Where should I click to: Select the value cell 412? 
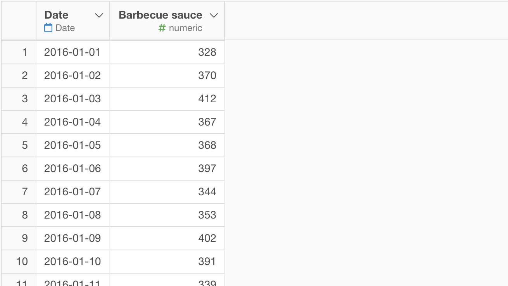167,99
